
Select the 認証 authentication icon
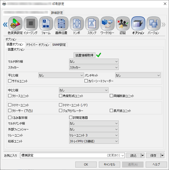tap(123, 23)
